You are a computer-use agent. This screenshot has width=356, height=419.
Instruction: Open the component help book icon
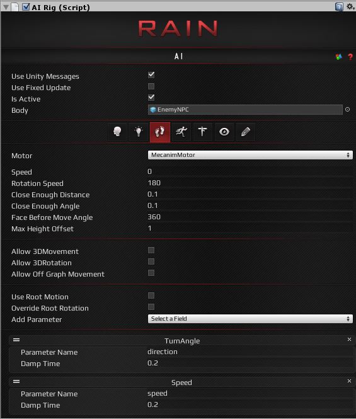click(x=339, y=7)
